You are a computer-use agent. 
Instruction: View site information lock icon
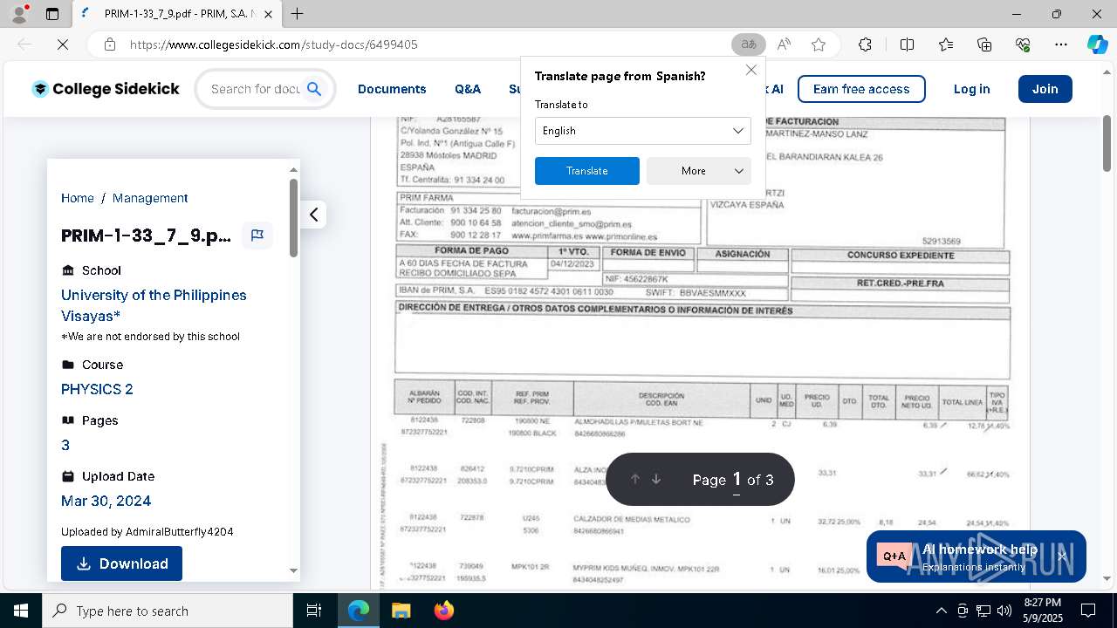[109, 44]
